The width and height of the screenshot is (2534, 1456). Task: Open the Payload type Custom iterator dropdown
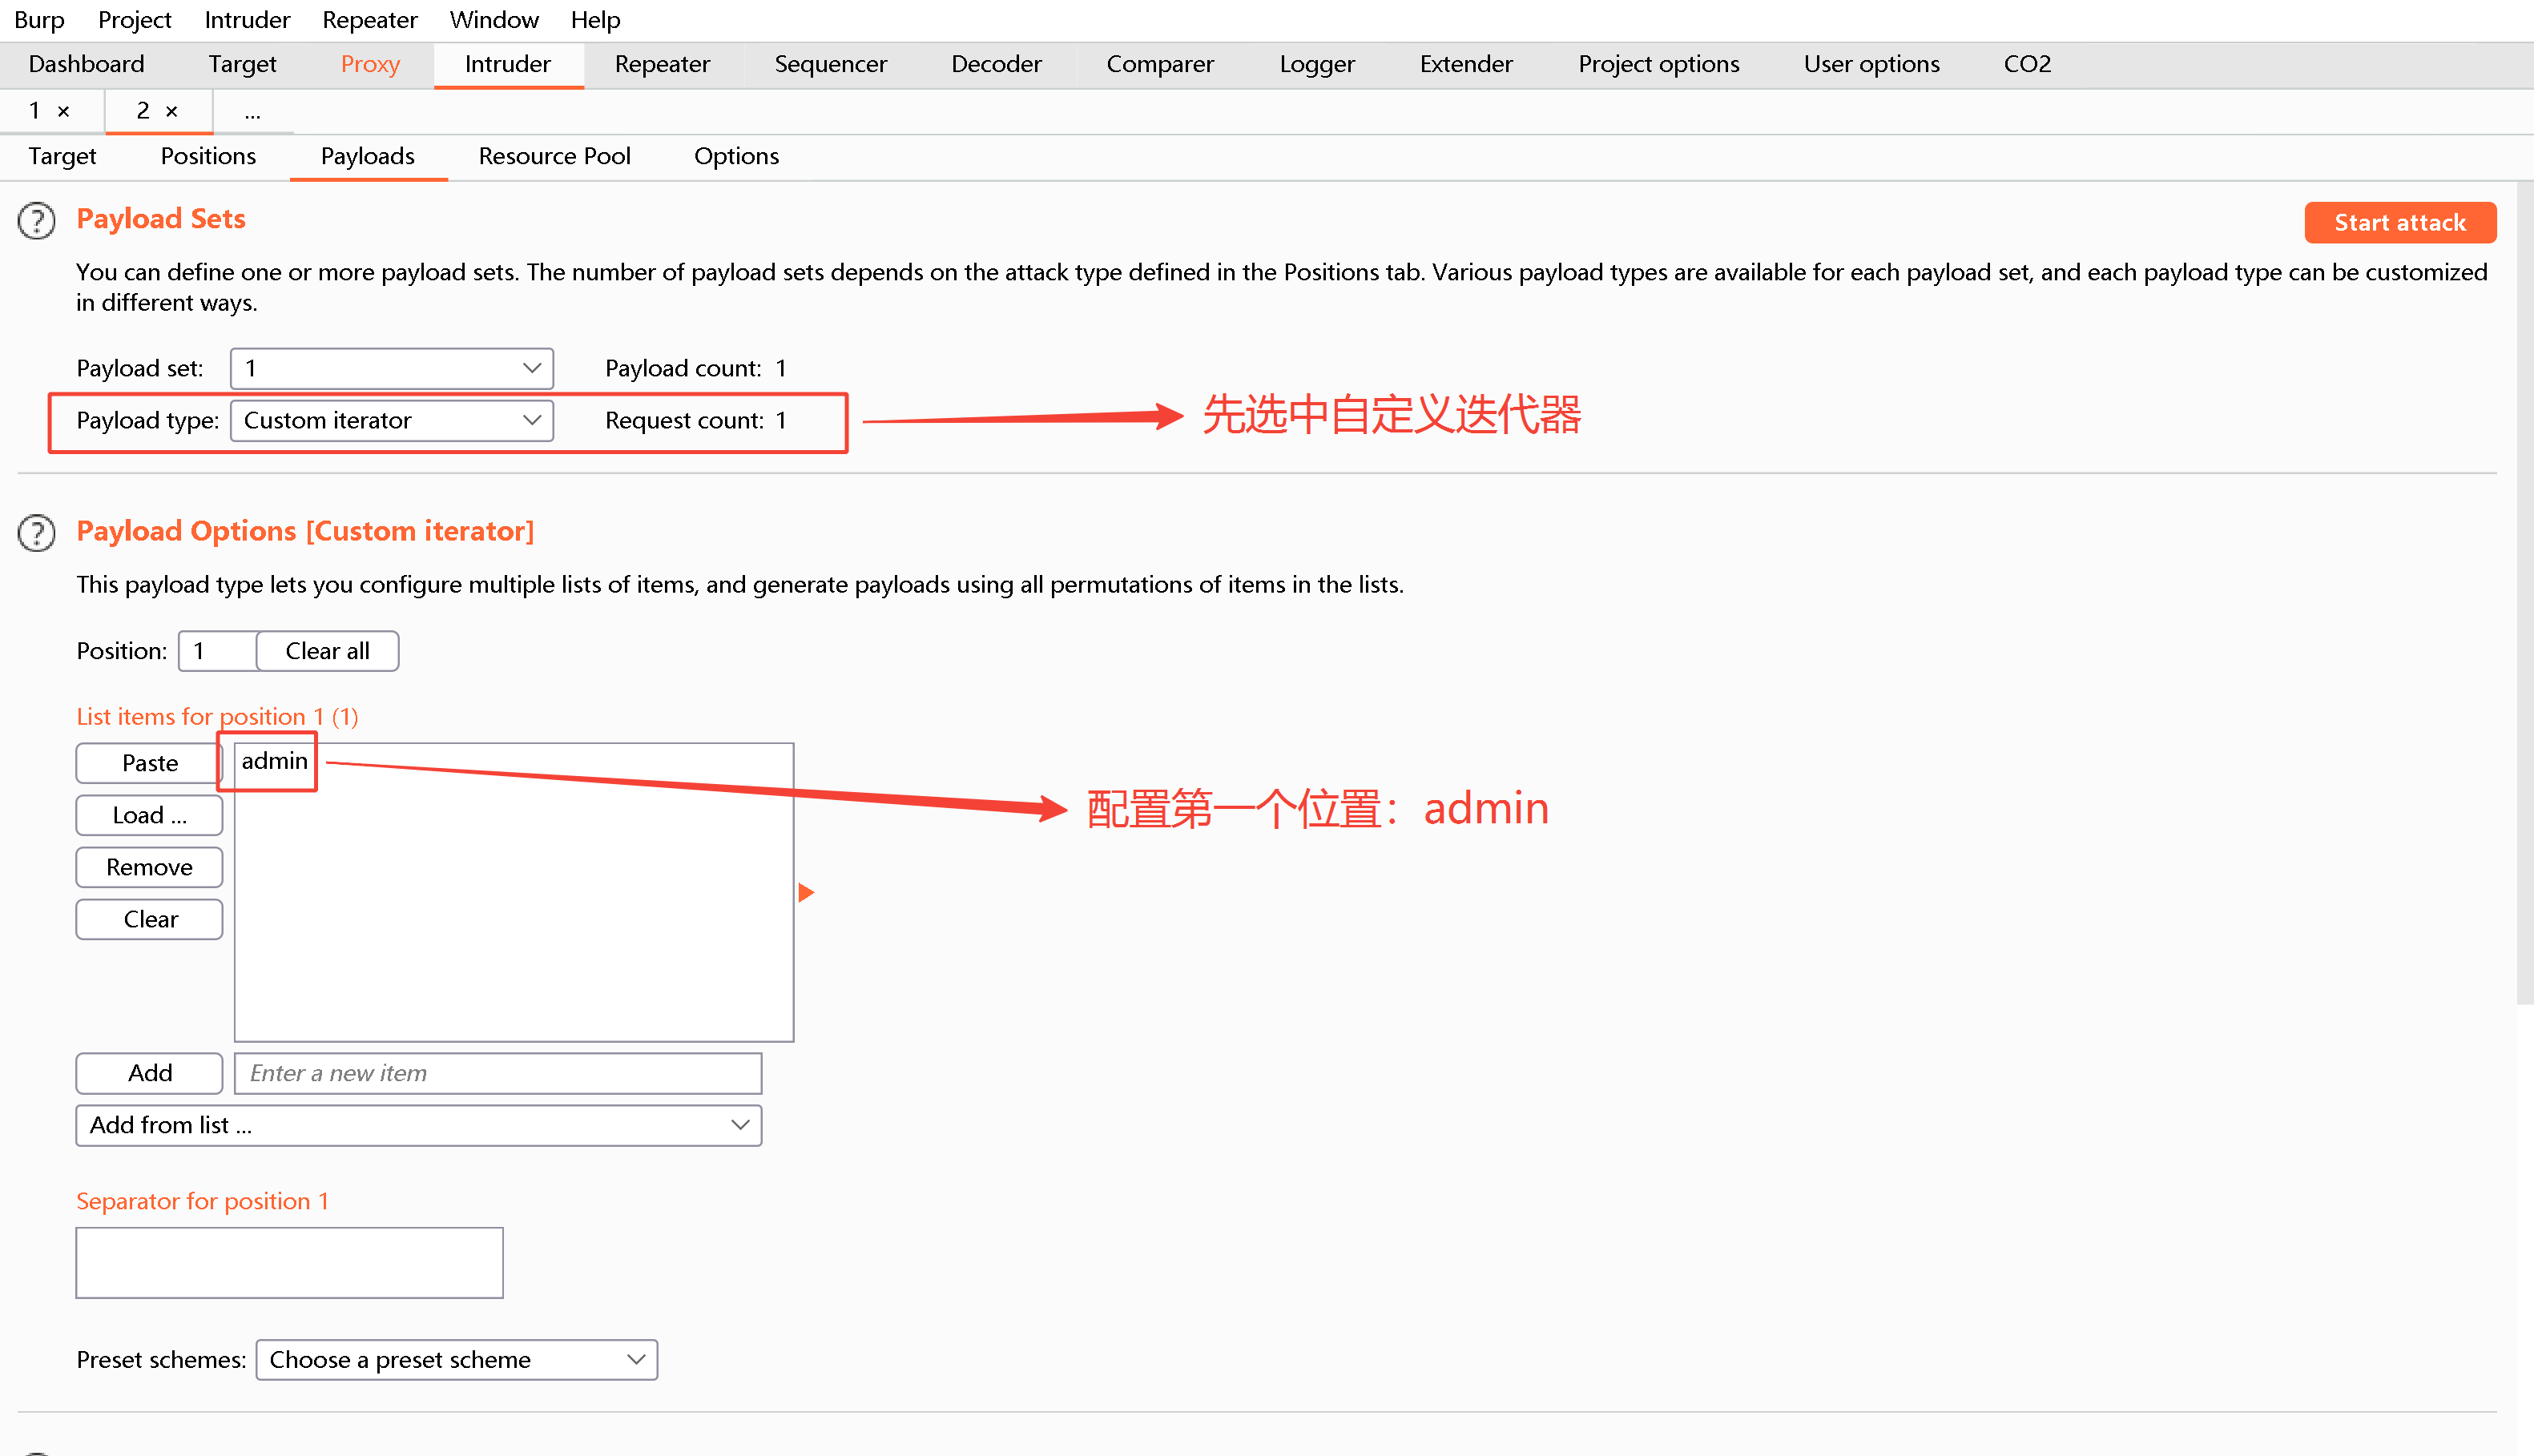click(x=391, y=420)
